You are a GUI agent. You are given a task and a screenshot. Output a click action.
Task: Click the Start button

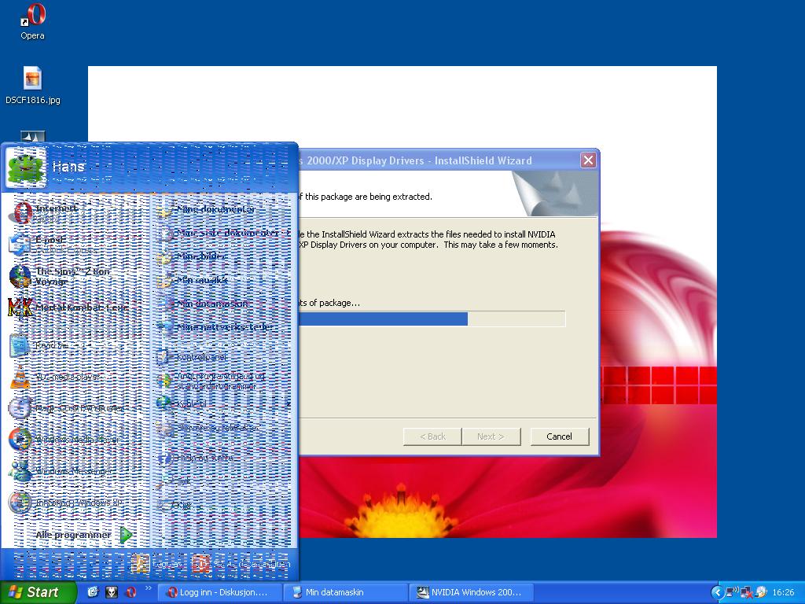point(38,592)
